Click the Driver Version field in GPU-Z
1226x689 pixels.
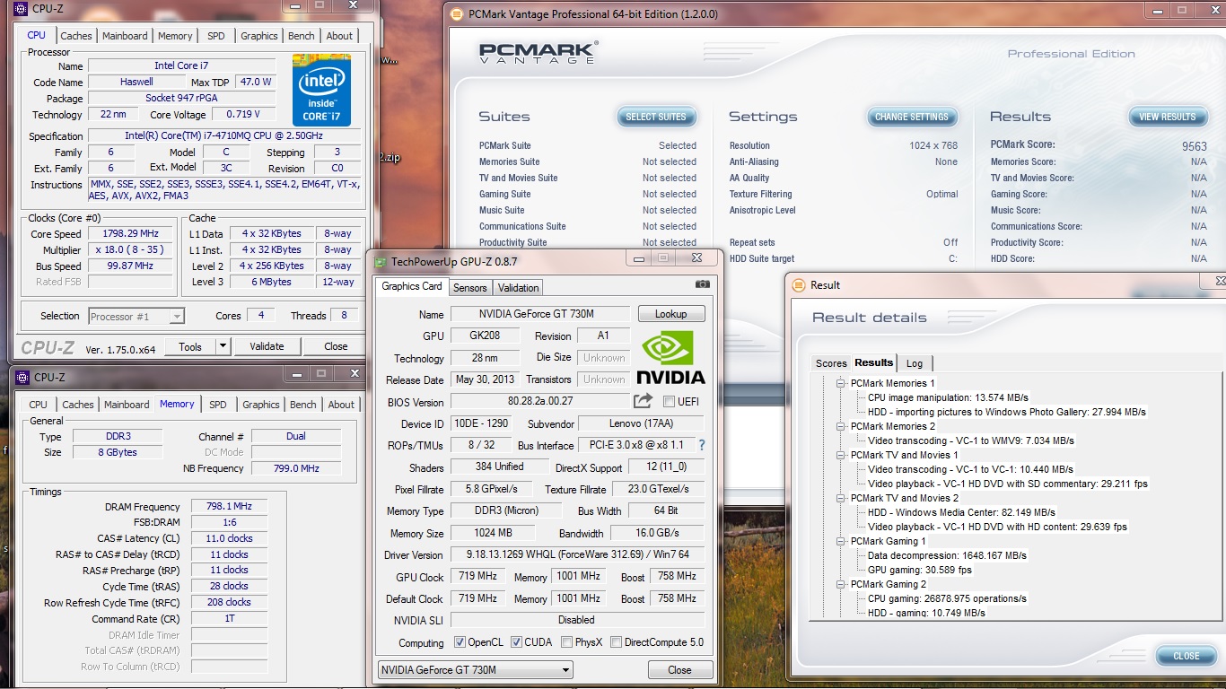point(577,554)
